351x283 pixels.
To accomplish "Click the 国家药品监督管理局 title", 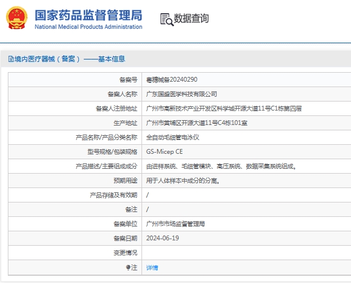I will (x=89, y=15).
